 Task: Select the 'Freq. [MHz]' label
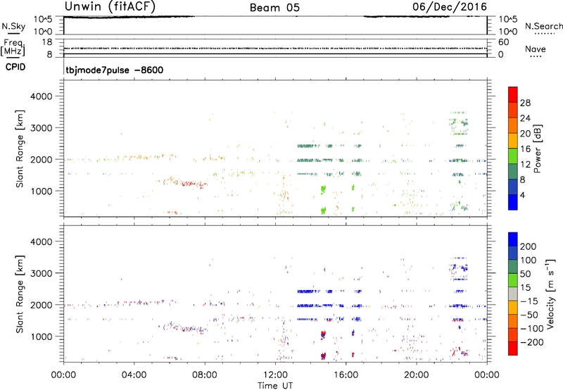tap(13, 47)
